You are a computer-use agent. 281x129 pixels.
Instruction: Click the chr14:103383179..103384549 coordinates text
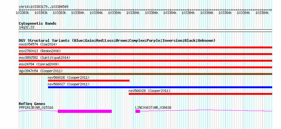coord(44,7)
